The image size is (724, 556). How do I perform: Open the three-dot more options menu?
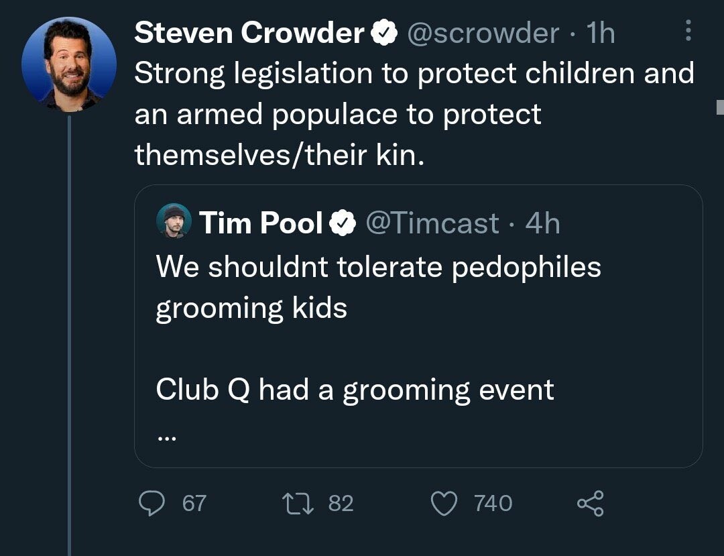point(688,32)
